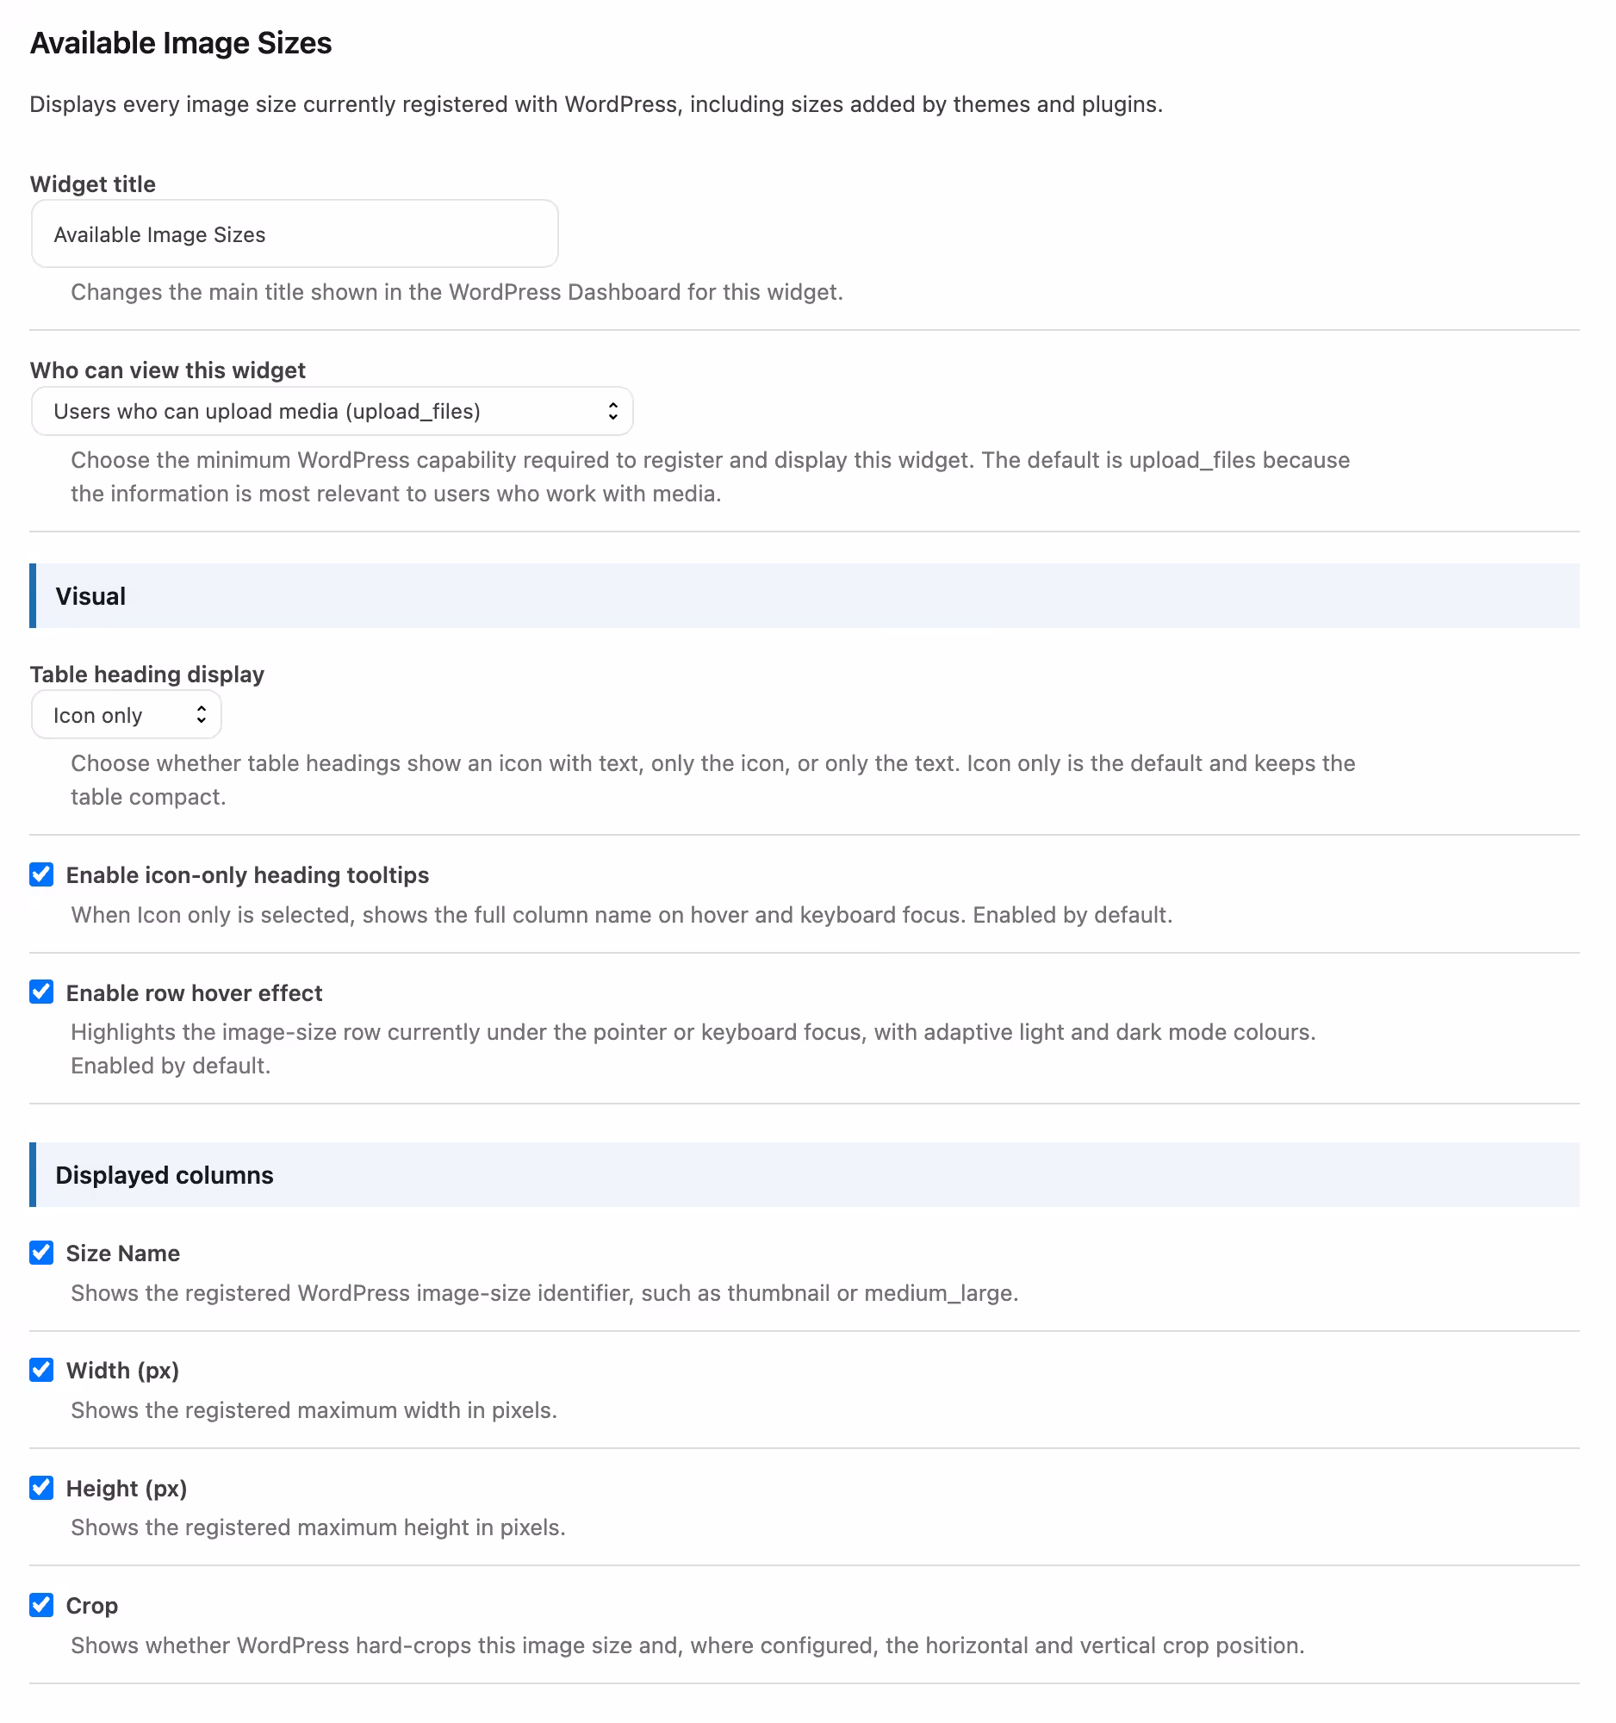
Task: Click the Widget title text field
Action: click(x=295, y=234)
